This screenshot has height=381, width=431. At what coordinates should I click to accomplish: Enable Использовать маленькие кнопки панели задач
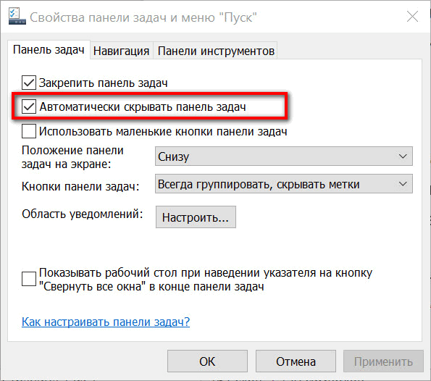click(x=29, y=131)
